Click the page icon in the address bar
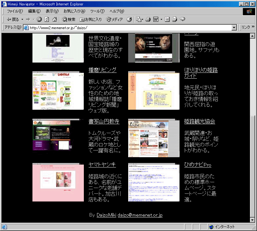Image resolution: width=257 pixels, height=231 pixels. point(26,28)
